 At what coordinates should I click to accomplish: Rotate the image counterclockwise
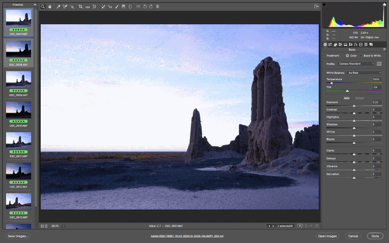pyautogui.click(x=144, y=6)
